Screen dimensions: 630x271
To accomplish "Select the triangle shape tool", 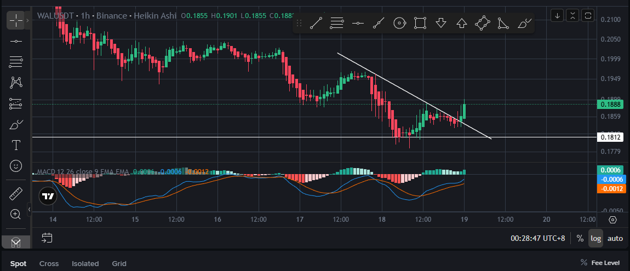I will point(503,24).
